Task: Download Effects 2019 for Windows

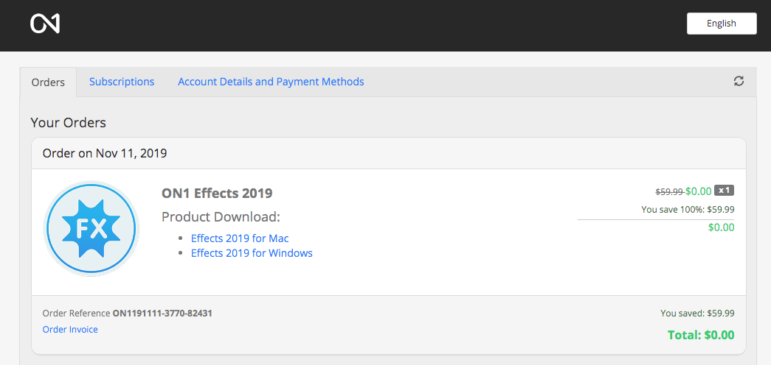Action: pyautogui.click(x=252, y=253)
